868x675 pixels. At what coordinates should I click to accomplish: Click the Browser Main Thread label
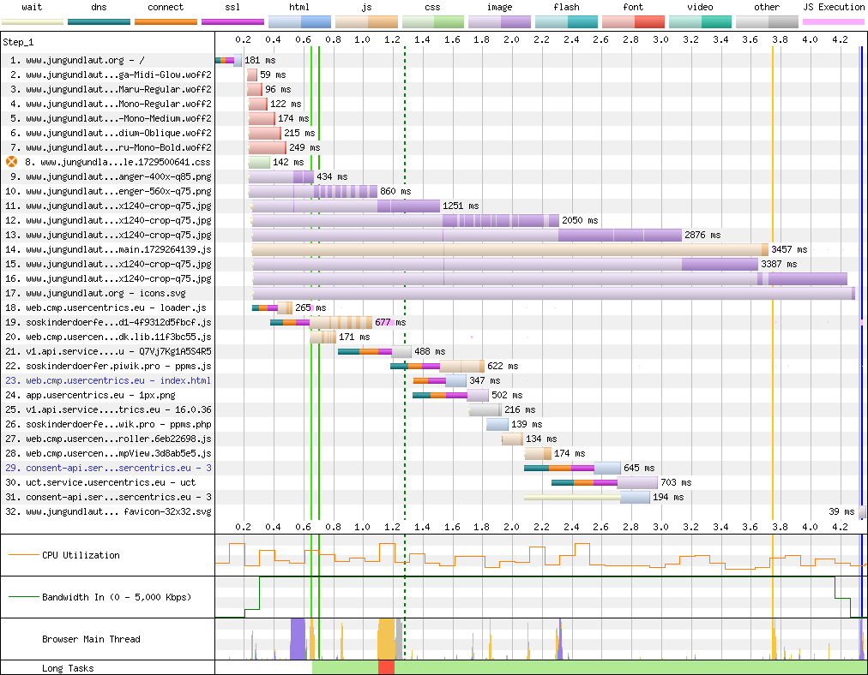(x=91, y=639)
